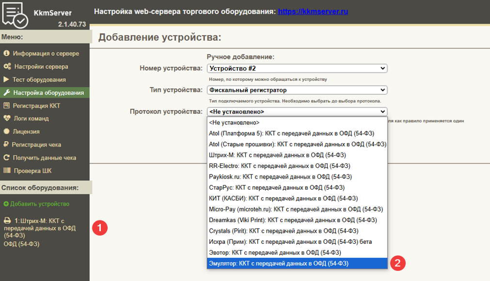490x281 pixels.
Task: Choose КИТ (КАСБИ) protocol option
Action: [297, 198]
